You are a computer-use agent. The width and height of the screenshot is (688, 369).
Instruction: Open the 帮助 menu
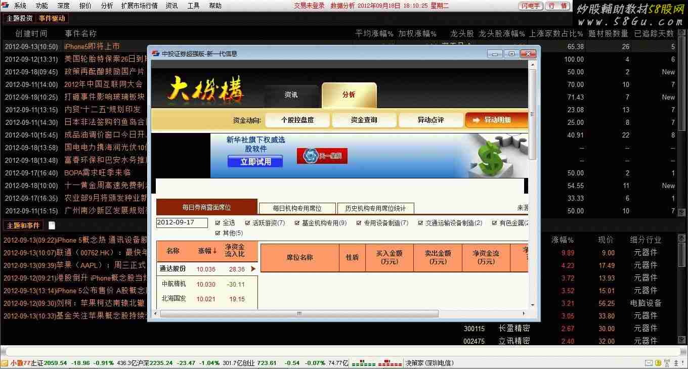215,6
